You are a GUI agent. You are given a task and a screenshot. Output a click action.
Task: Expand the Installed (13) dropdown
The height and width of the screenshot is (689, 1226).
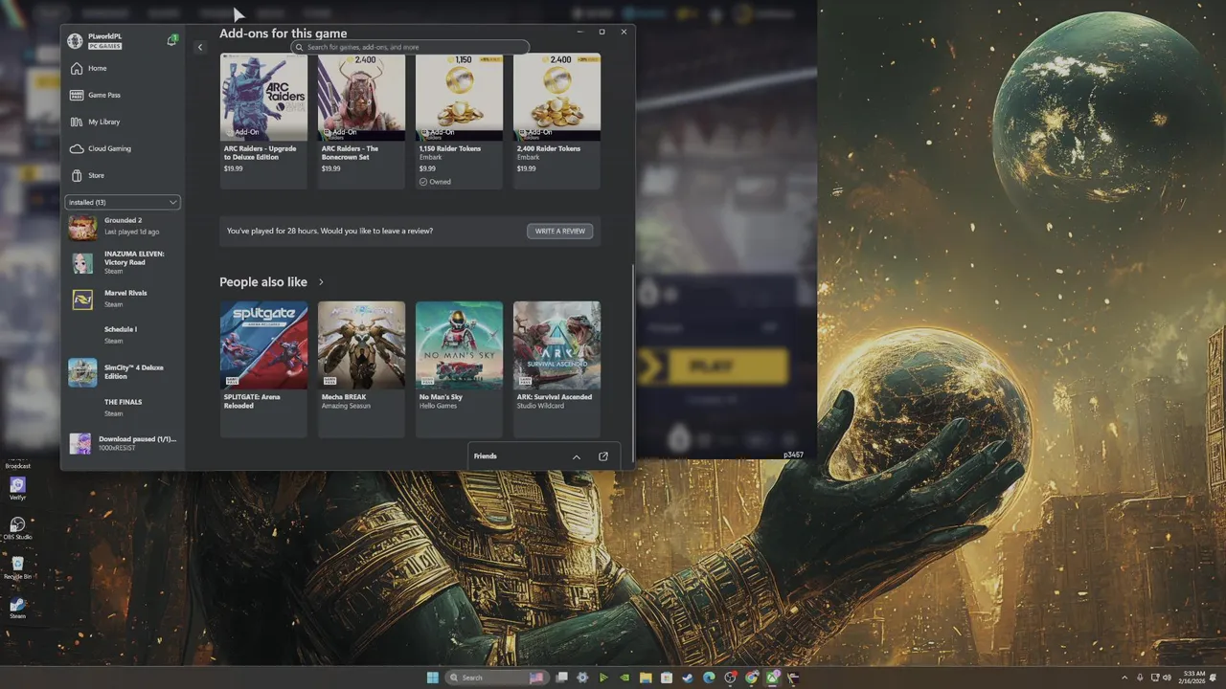coord(123,202)
